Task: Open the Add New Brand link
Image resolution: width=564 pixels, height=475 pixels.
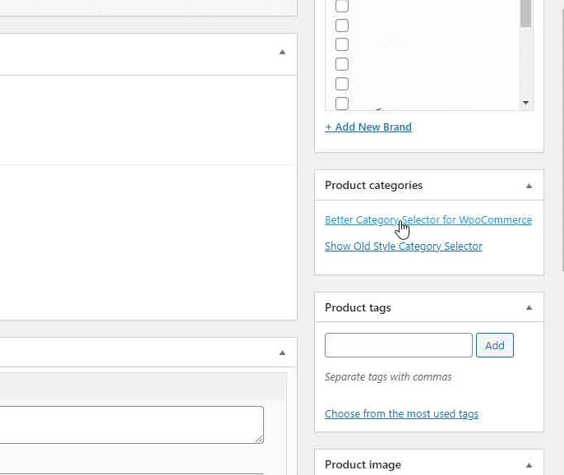Action: [368, 127]
